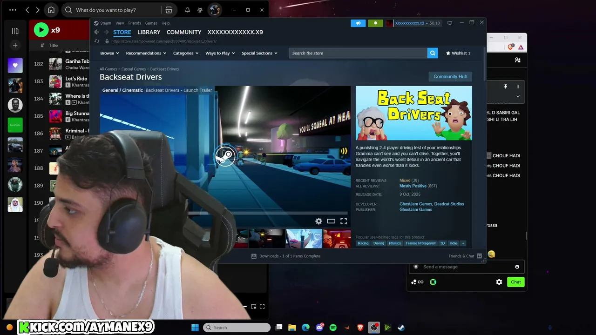596x335 pixels.
Task: Switch to Steam LIBRARY tab
Action: 149,32
